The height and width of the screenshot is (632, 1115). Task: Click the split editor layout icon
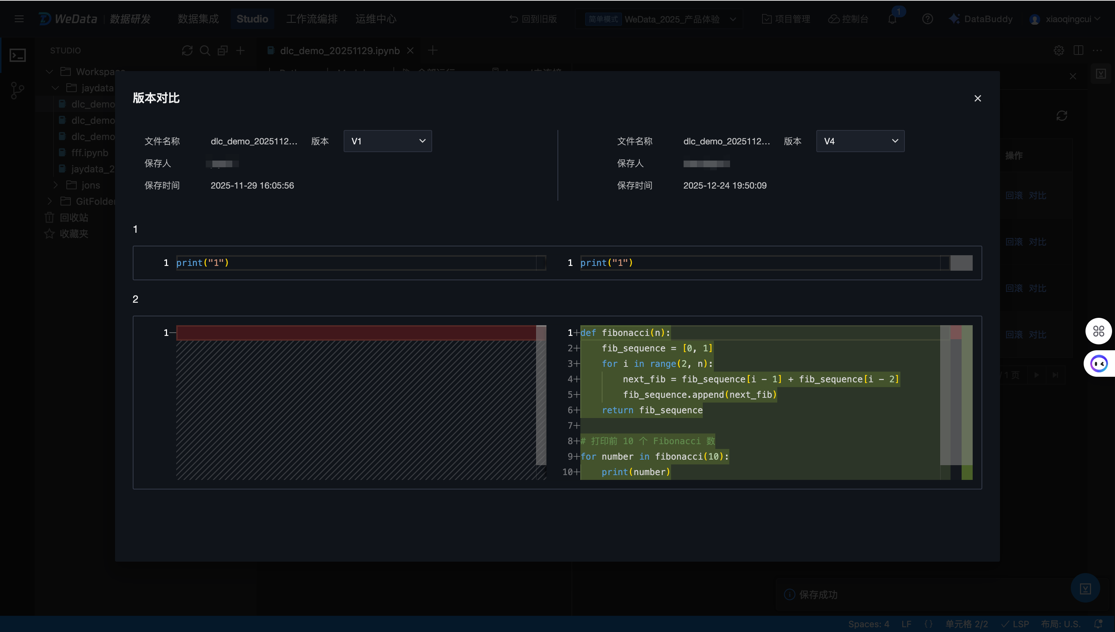(1078, 51)
